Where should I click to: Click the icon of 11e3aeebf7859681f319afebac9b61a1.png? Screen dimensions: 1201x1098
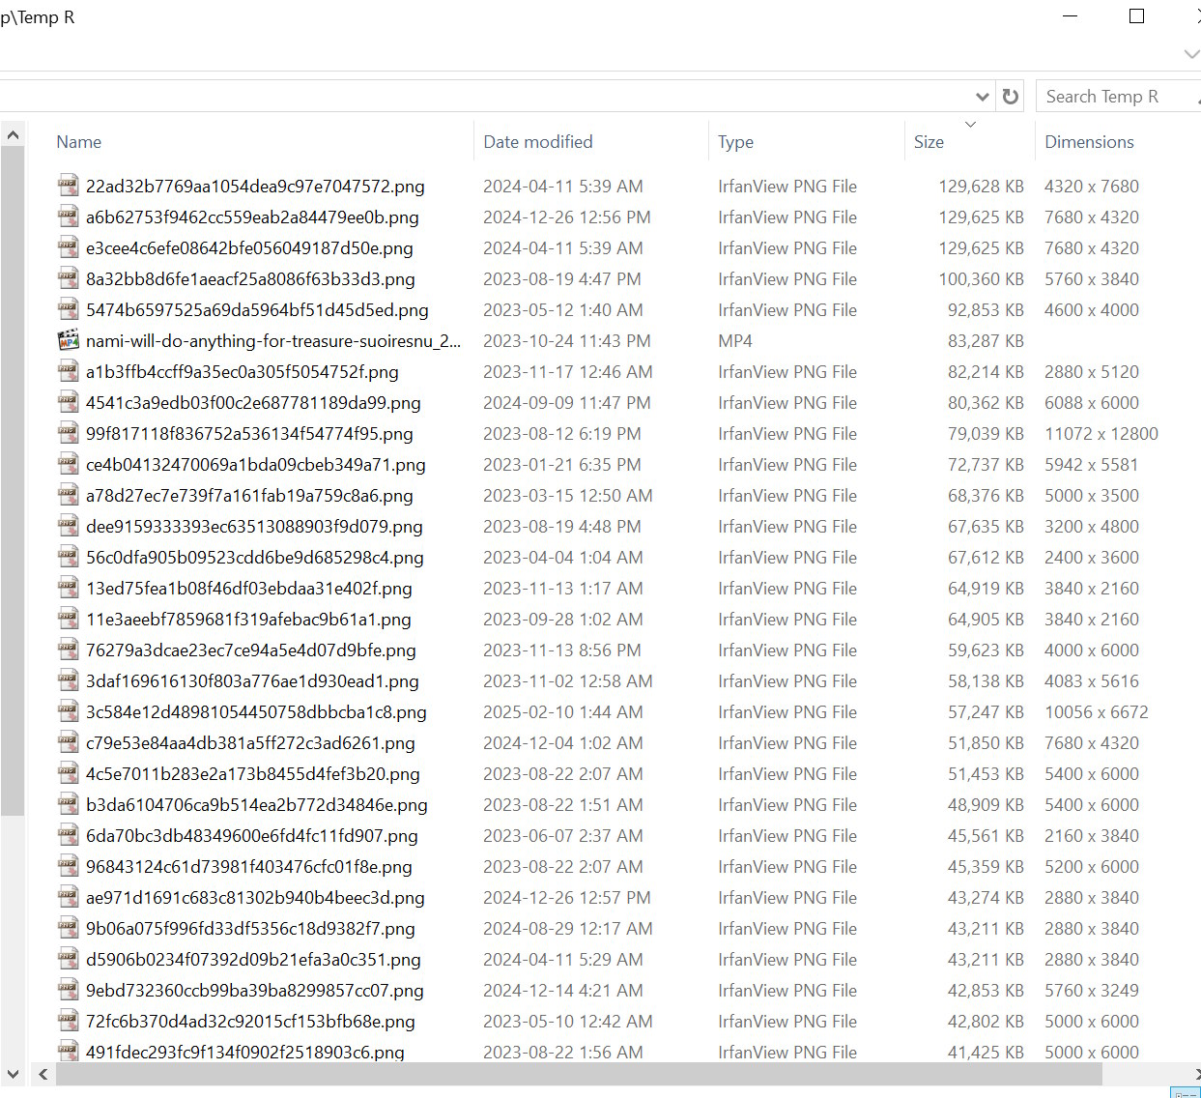pos(68,618)
